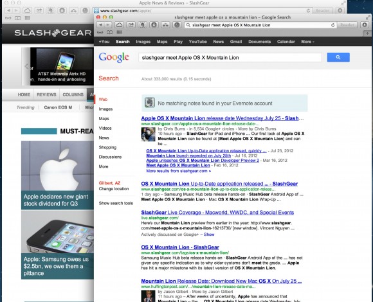This screenshot has height=302, width=373.
Task: Click Jason Gilbert author thumbnail
Action: [148, 296]
